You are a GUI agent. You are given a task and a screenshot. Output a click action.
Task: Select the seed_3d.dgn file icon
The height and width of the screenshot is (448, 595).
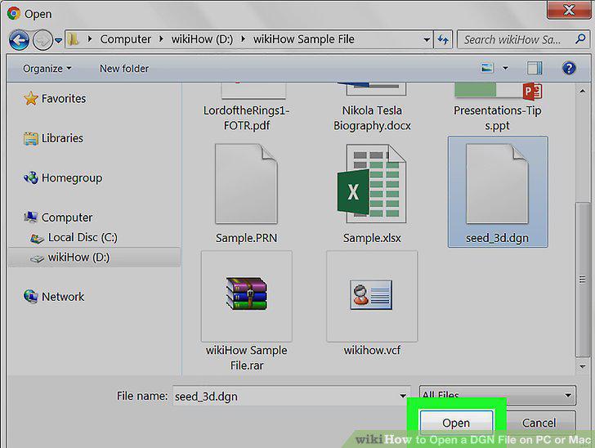click(497, 184)
